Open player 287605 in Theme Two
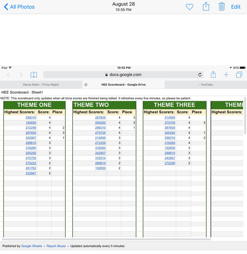Image resolution: width=247 pixels, height=254 pixels. [x=100, y=117]
